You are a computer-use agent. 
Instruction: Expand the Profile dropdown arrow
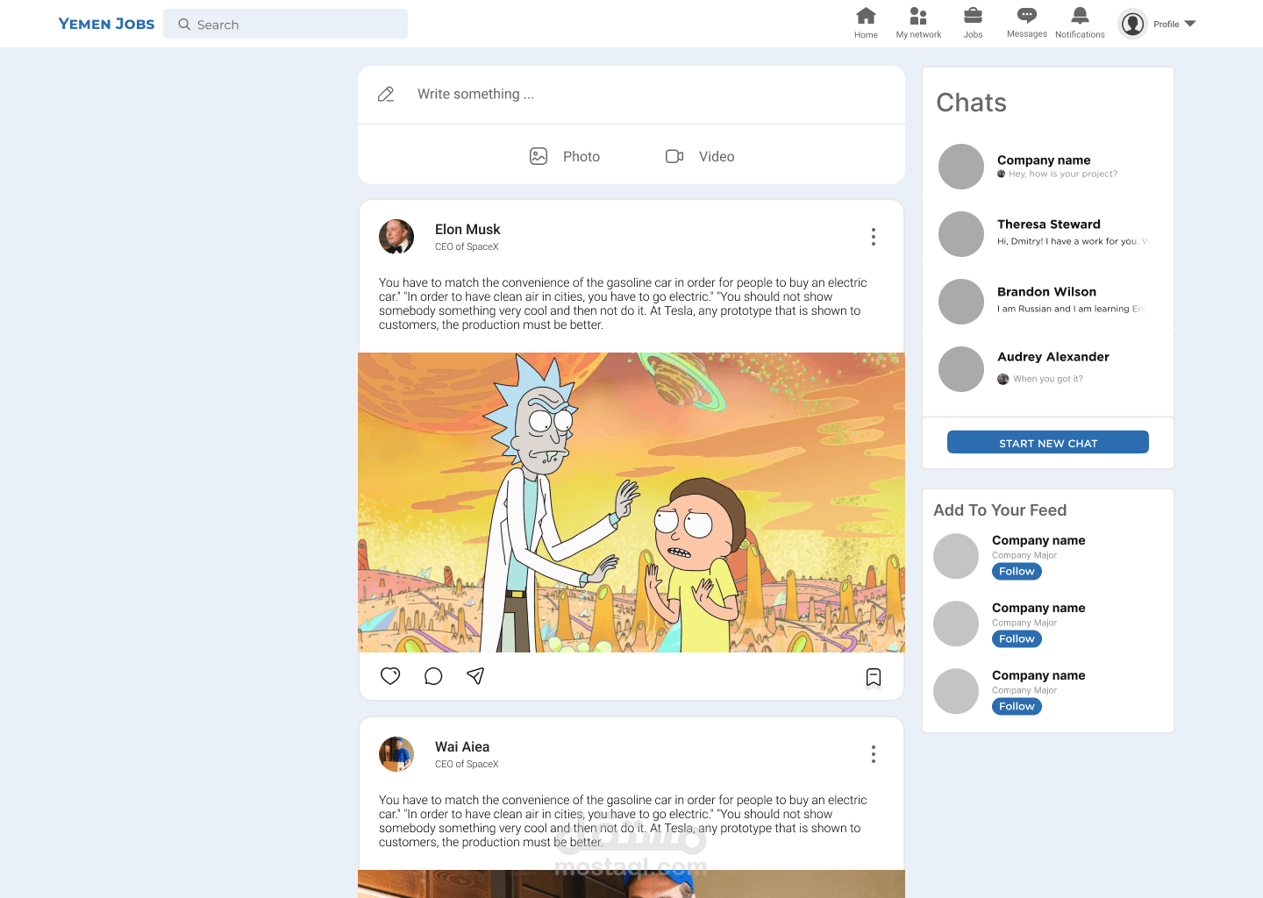pyautogui.click(x=1190, y=24)
